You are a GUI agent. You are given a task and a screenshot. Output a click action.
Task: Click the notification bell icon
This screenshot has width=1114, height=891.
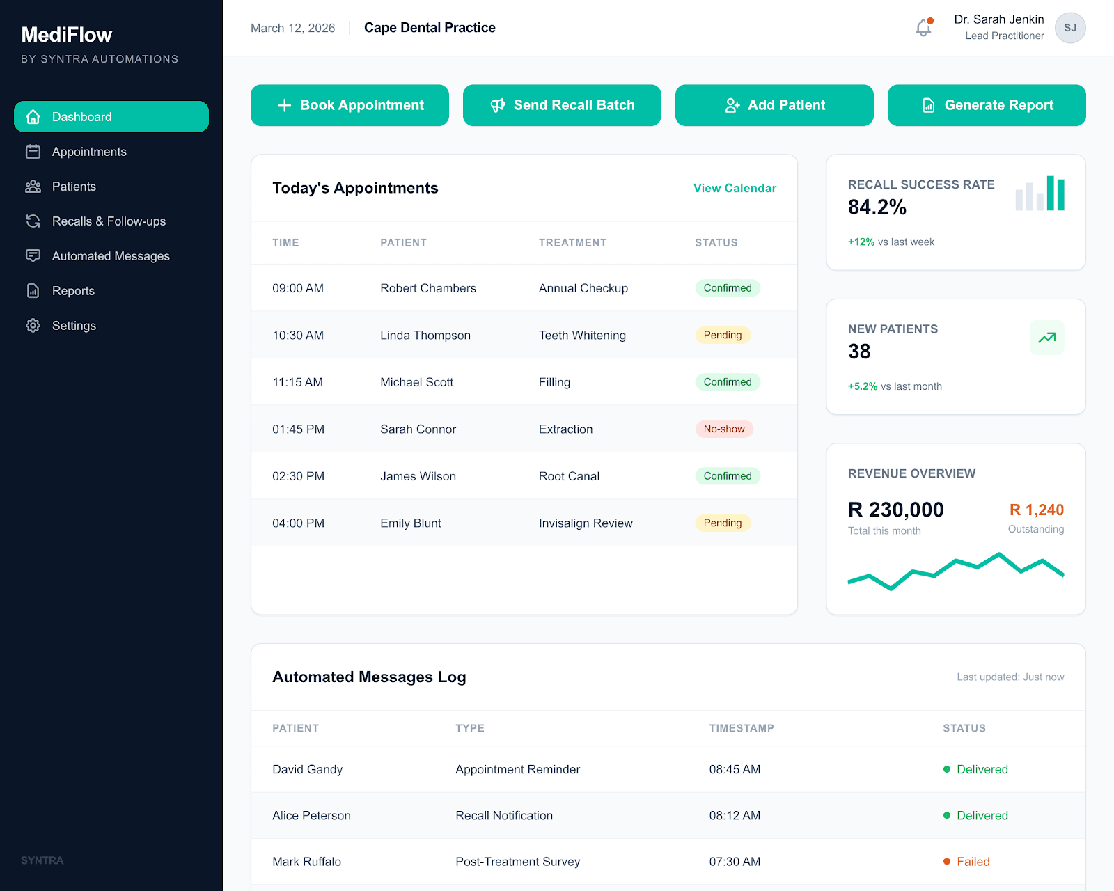tap(923, 28)
